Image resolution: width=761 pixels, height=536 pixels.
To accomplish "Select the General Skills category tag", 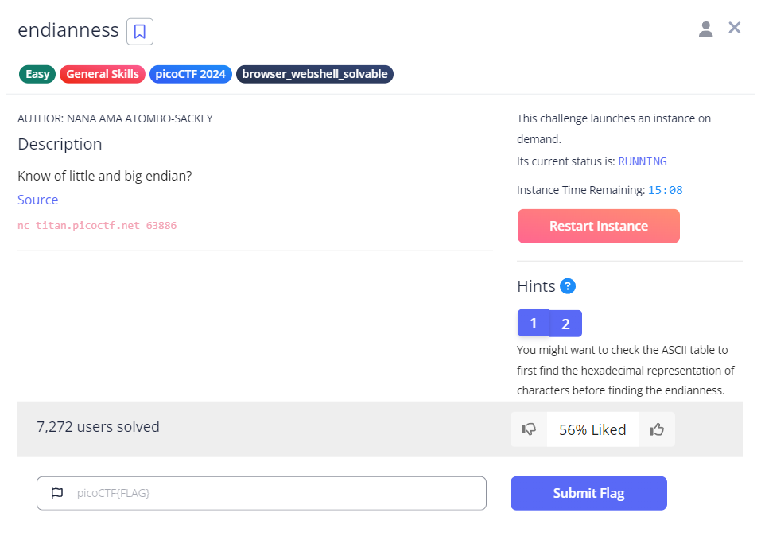I will 103,74.
